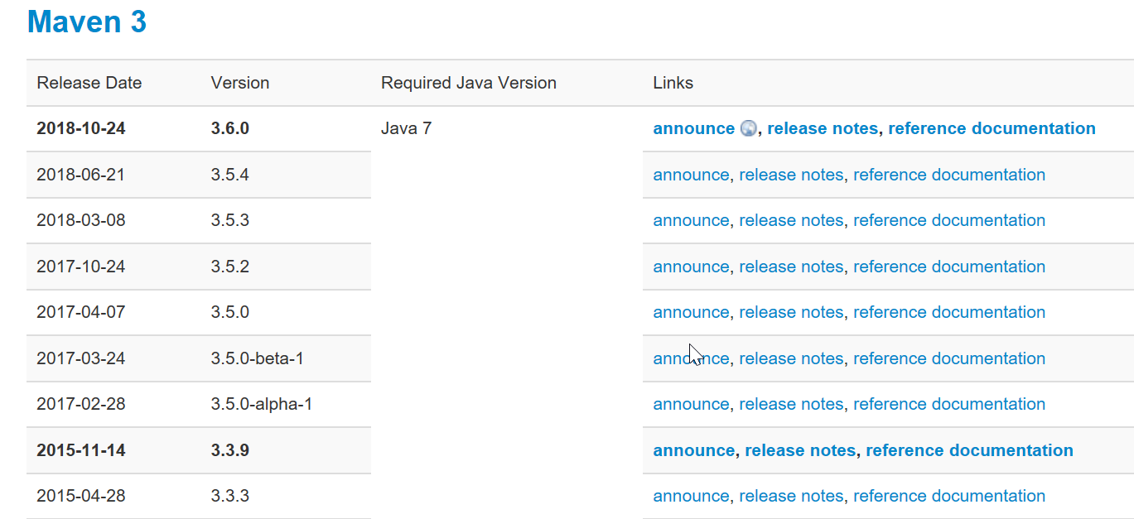The image size is (1134, 519).
Task: Click the Required Java Version column header
Action: [468, 83]
